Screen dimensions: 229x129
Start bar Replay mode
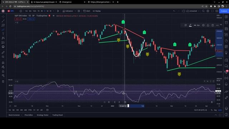97,11
